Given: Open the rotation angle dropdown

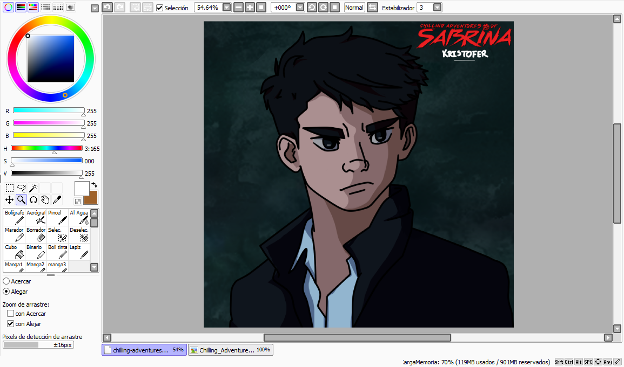Looking at the screenshot, I should [300, 8].
